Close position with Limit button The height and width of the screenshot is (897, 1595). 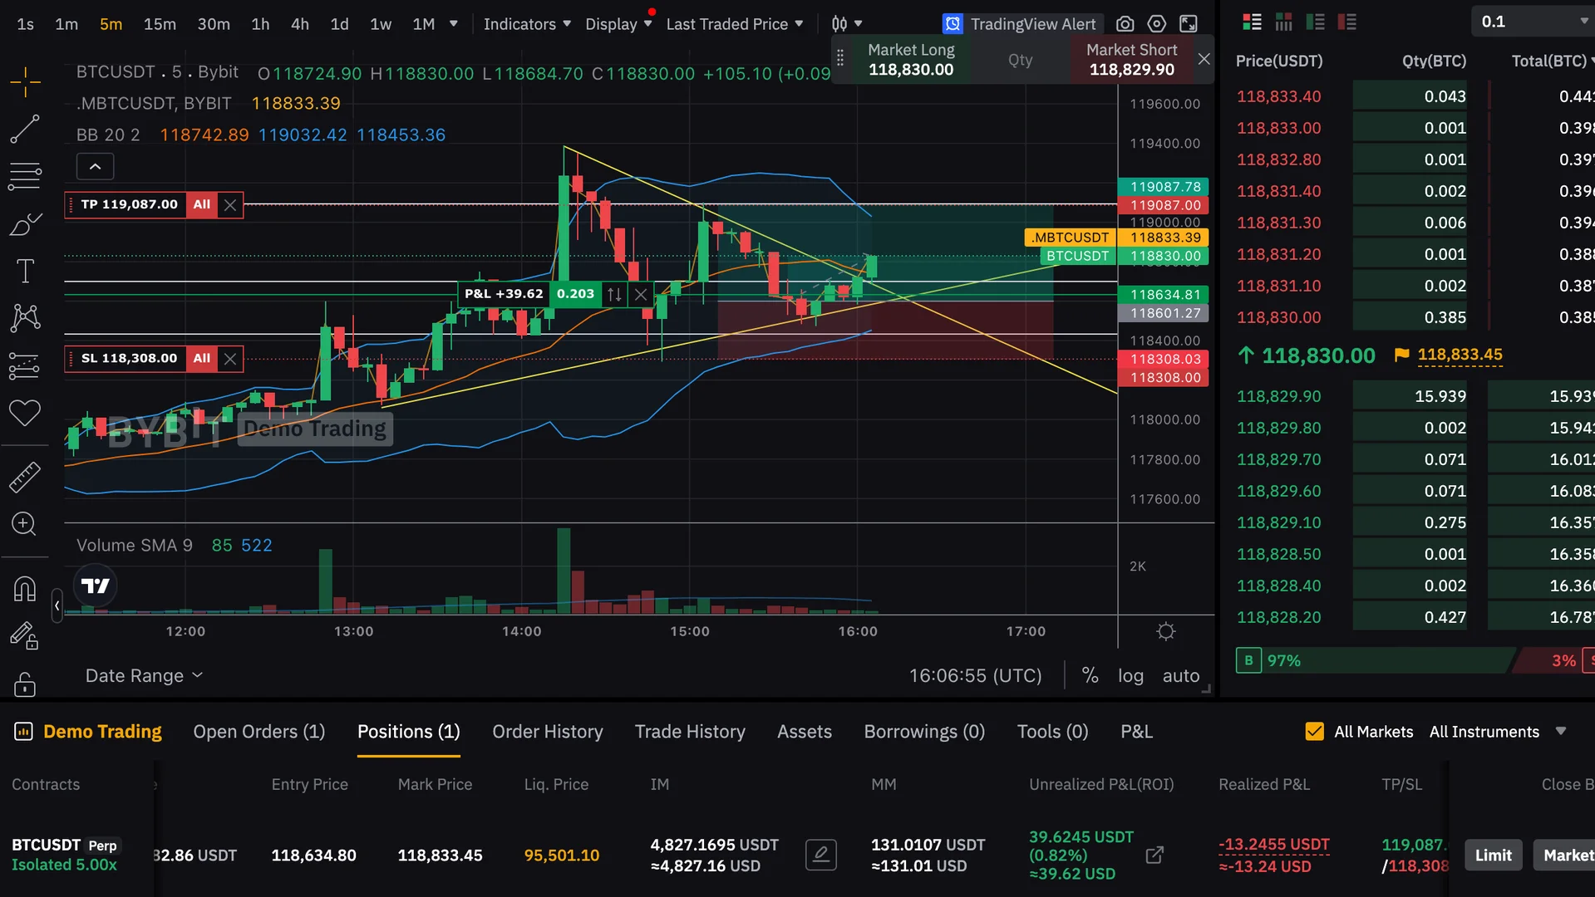point(1494,855)
